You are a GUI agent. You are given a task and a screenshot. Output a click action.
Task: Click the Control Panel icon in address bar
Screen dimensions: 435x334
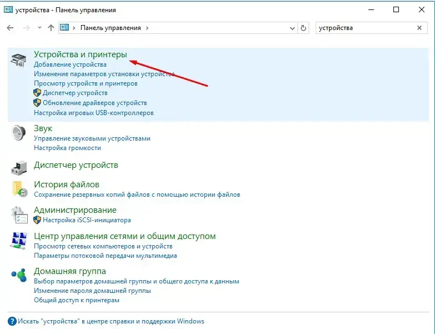pos(64,28)
